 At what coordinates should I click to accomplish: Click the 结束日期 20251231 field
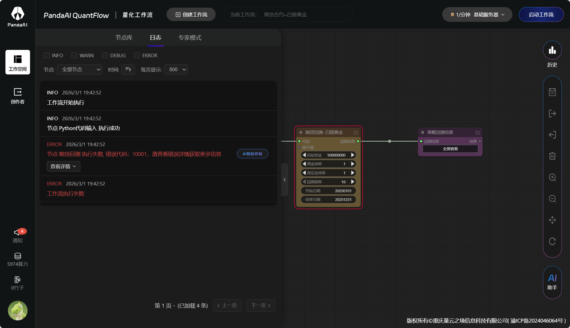coord(328,200)
